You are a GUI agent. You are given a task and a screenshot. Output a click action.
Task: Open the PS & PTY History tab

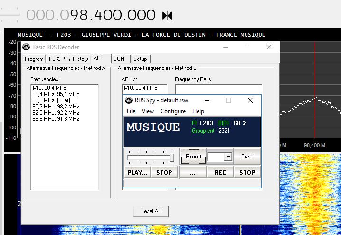point(68,59)
